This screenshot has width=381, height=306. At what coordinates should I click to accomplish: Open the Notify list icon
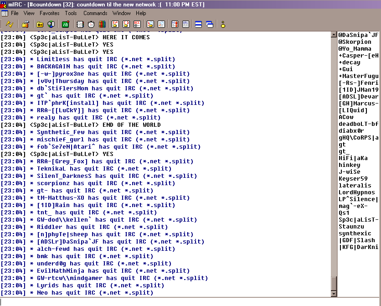click(175, 24)
